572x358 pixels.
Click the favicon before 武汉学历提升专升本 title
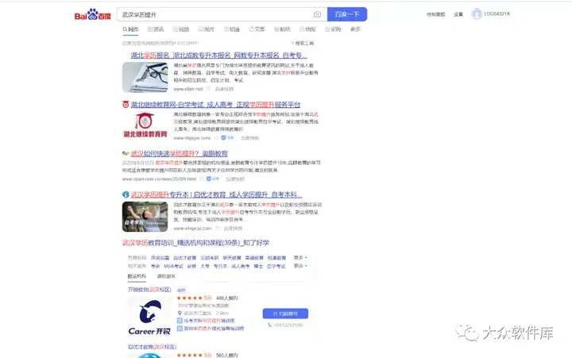coord(126,194)
